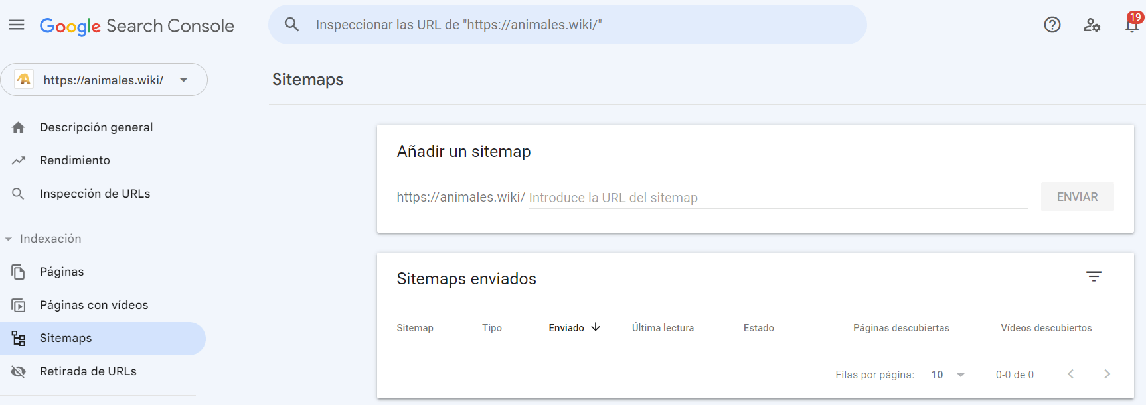The width and height of the screenshot is (1146, 405).
Task: Click the home icon beside Descripción general
Action: tap(19, 127)
